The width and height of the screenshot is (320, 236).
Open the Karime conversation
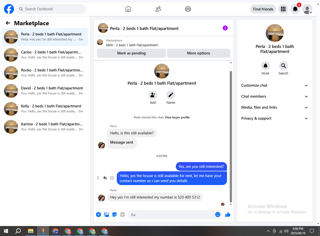(45, 127)
